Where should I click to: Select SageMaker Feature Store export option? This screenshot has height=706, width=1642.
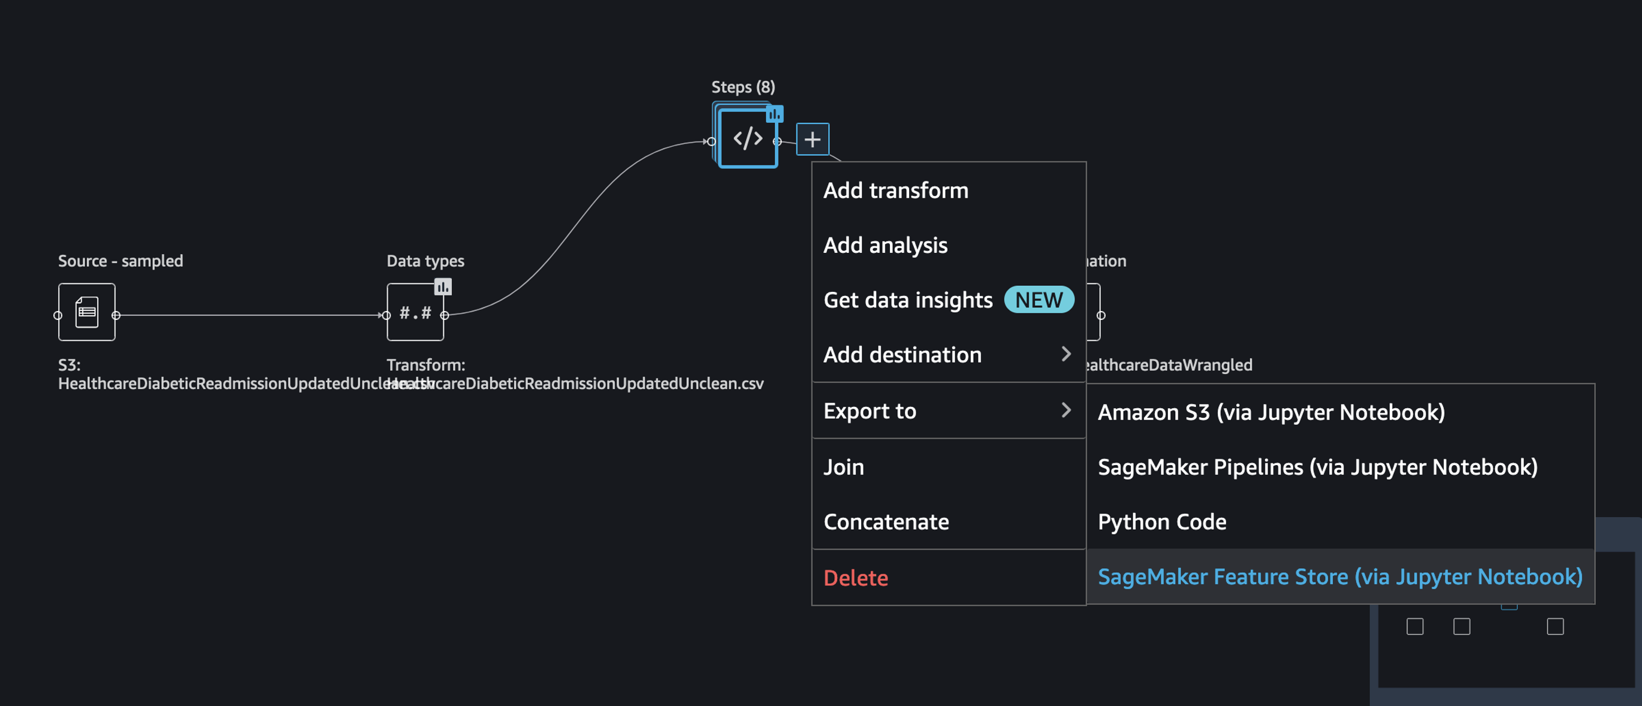tap(1339, 577)
